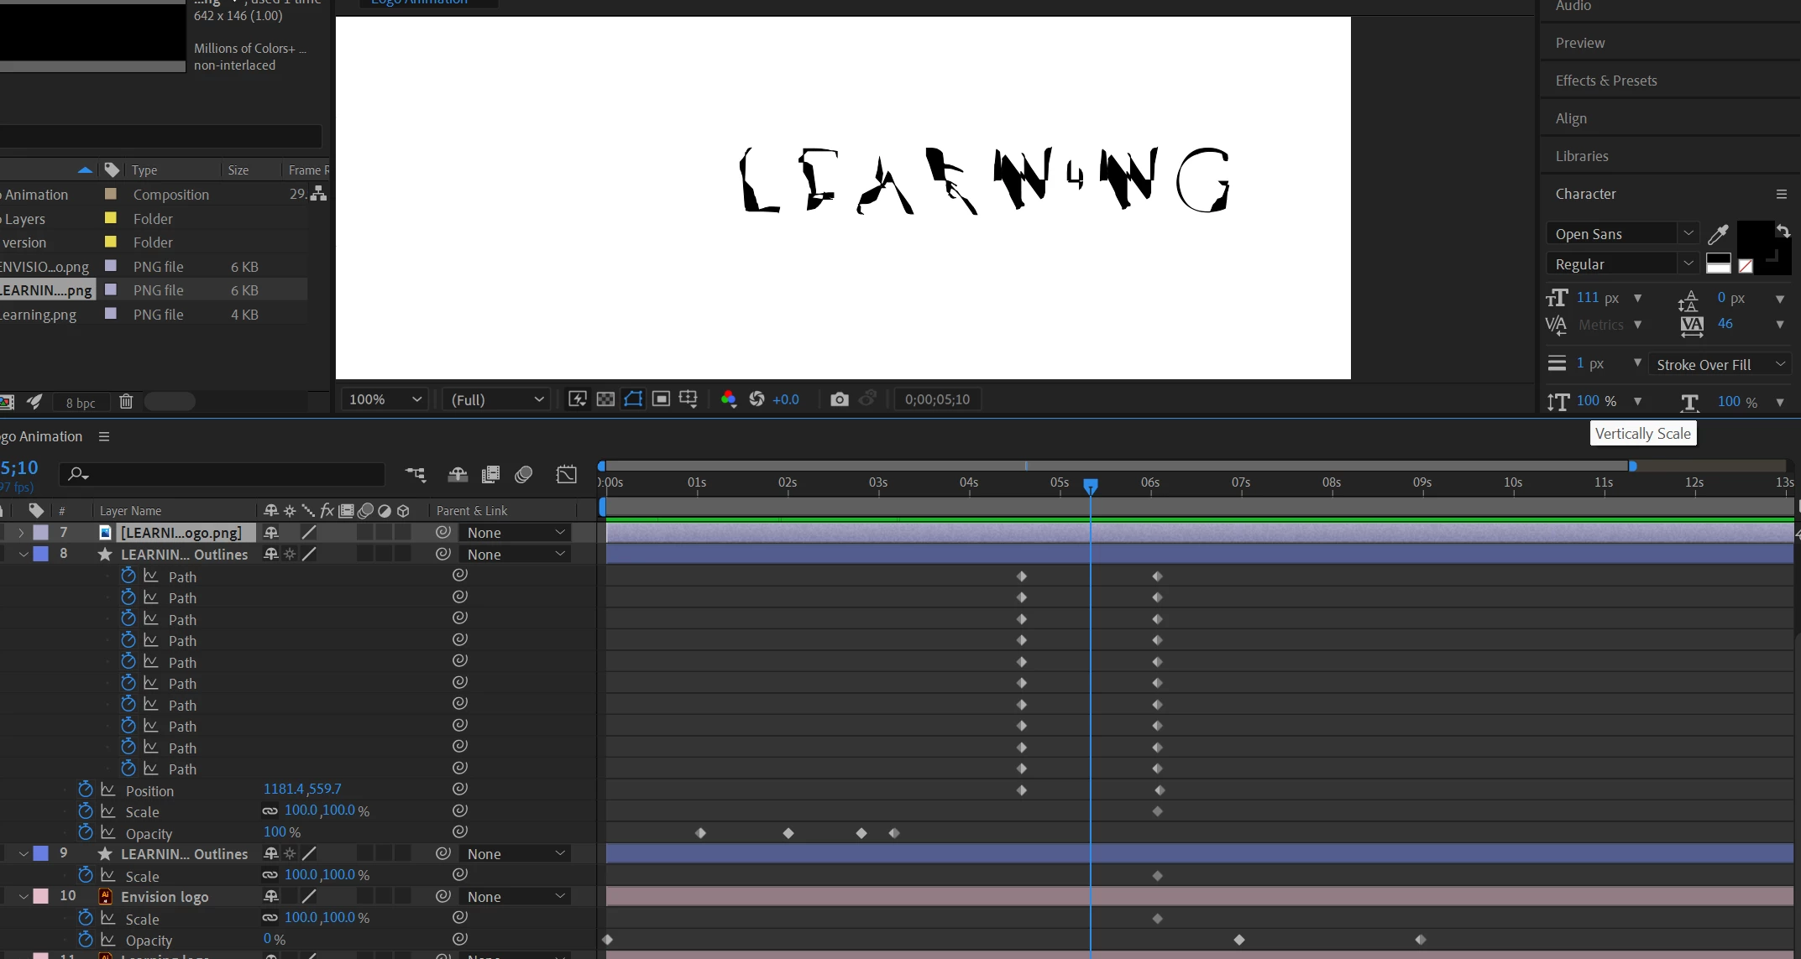Screen dimensions: 1801x959
Task: Delete selected project item with trash icon
Action: point(126,402)
